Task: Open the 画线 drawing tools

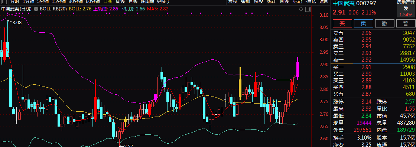Action: point(285,1)
